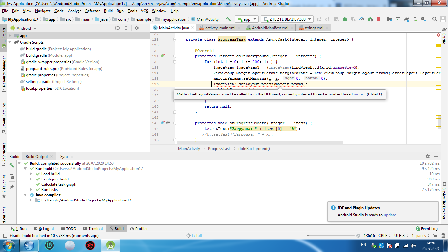The height and width of the screenshot is (252, 448).
Task: Open the Android Profiler gauge icon
Action: point(362,19)
